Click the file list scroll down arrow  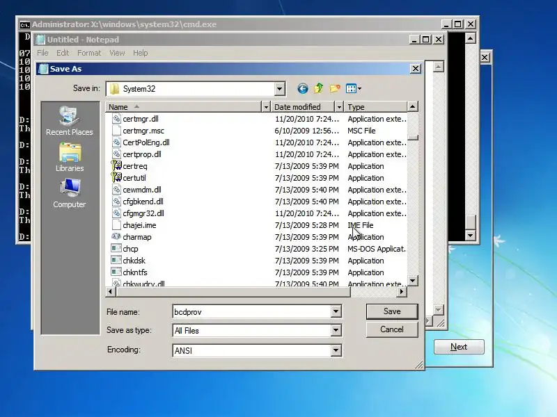(412, 281)
